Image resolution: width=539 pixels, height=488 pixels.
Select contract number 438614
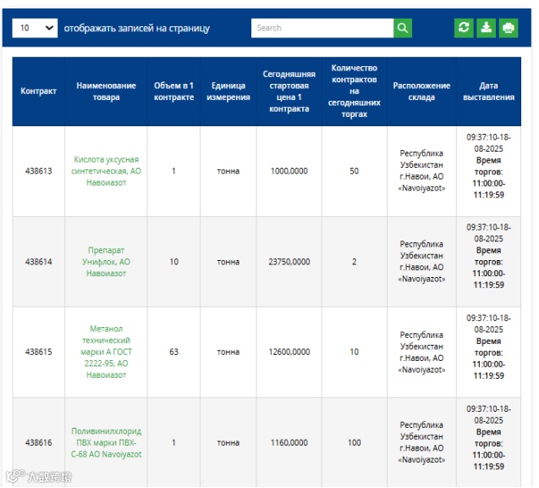pos(39,262)
